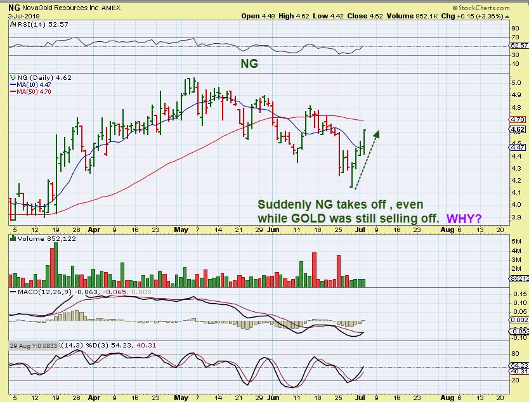The width and height of the screenshot is (529, 402).
Task: Click the -0.063 MACD axis tag
Action: (519, 331)
